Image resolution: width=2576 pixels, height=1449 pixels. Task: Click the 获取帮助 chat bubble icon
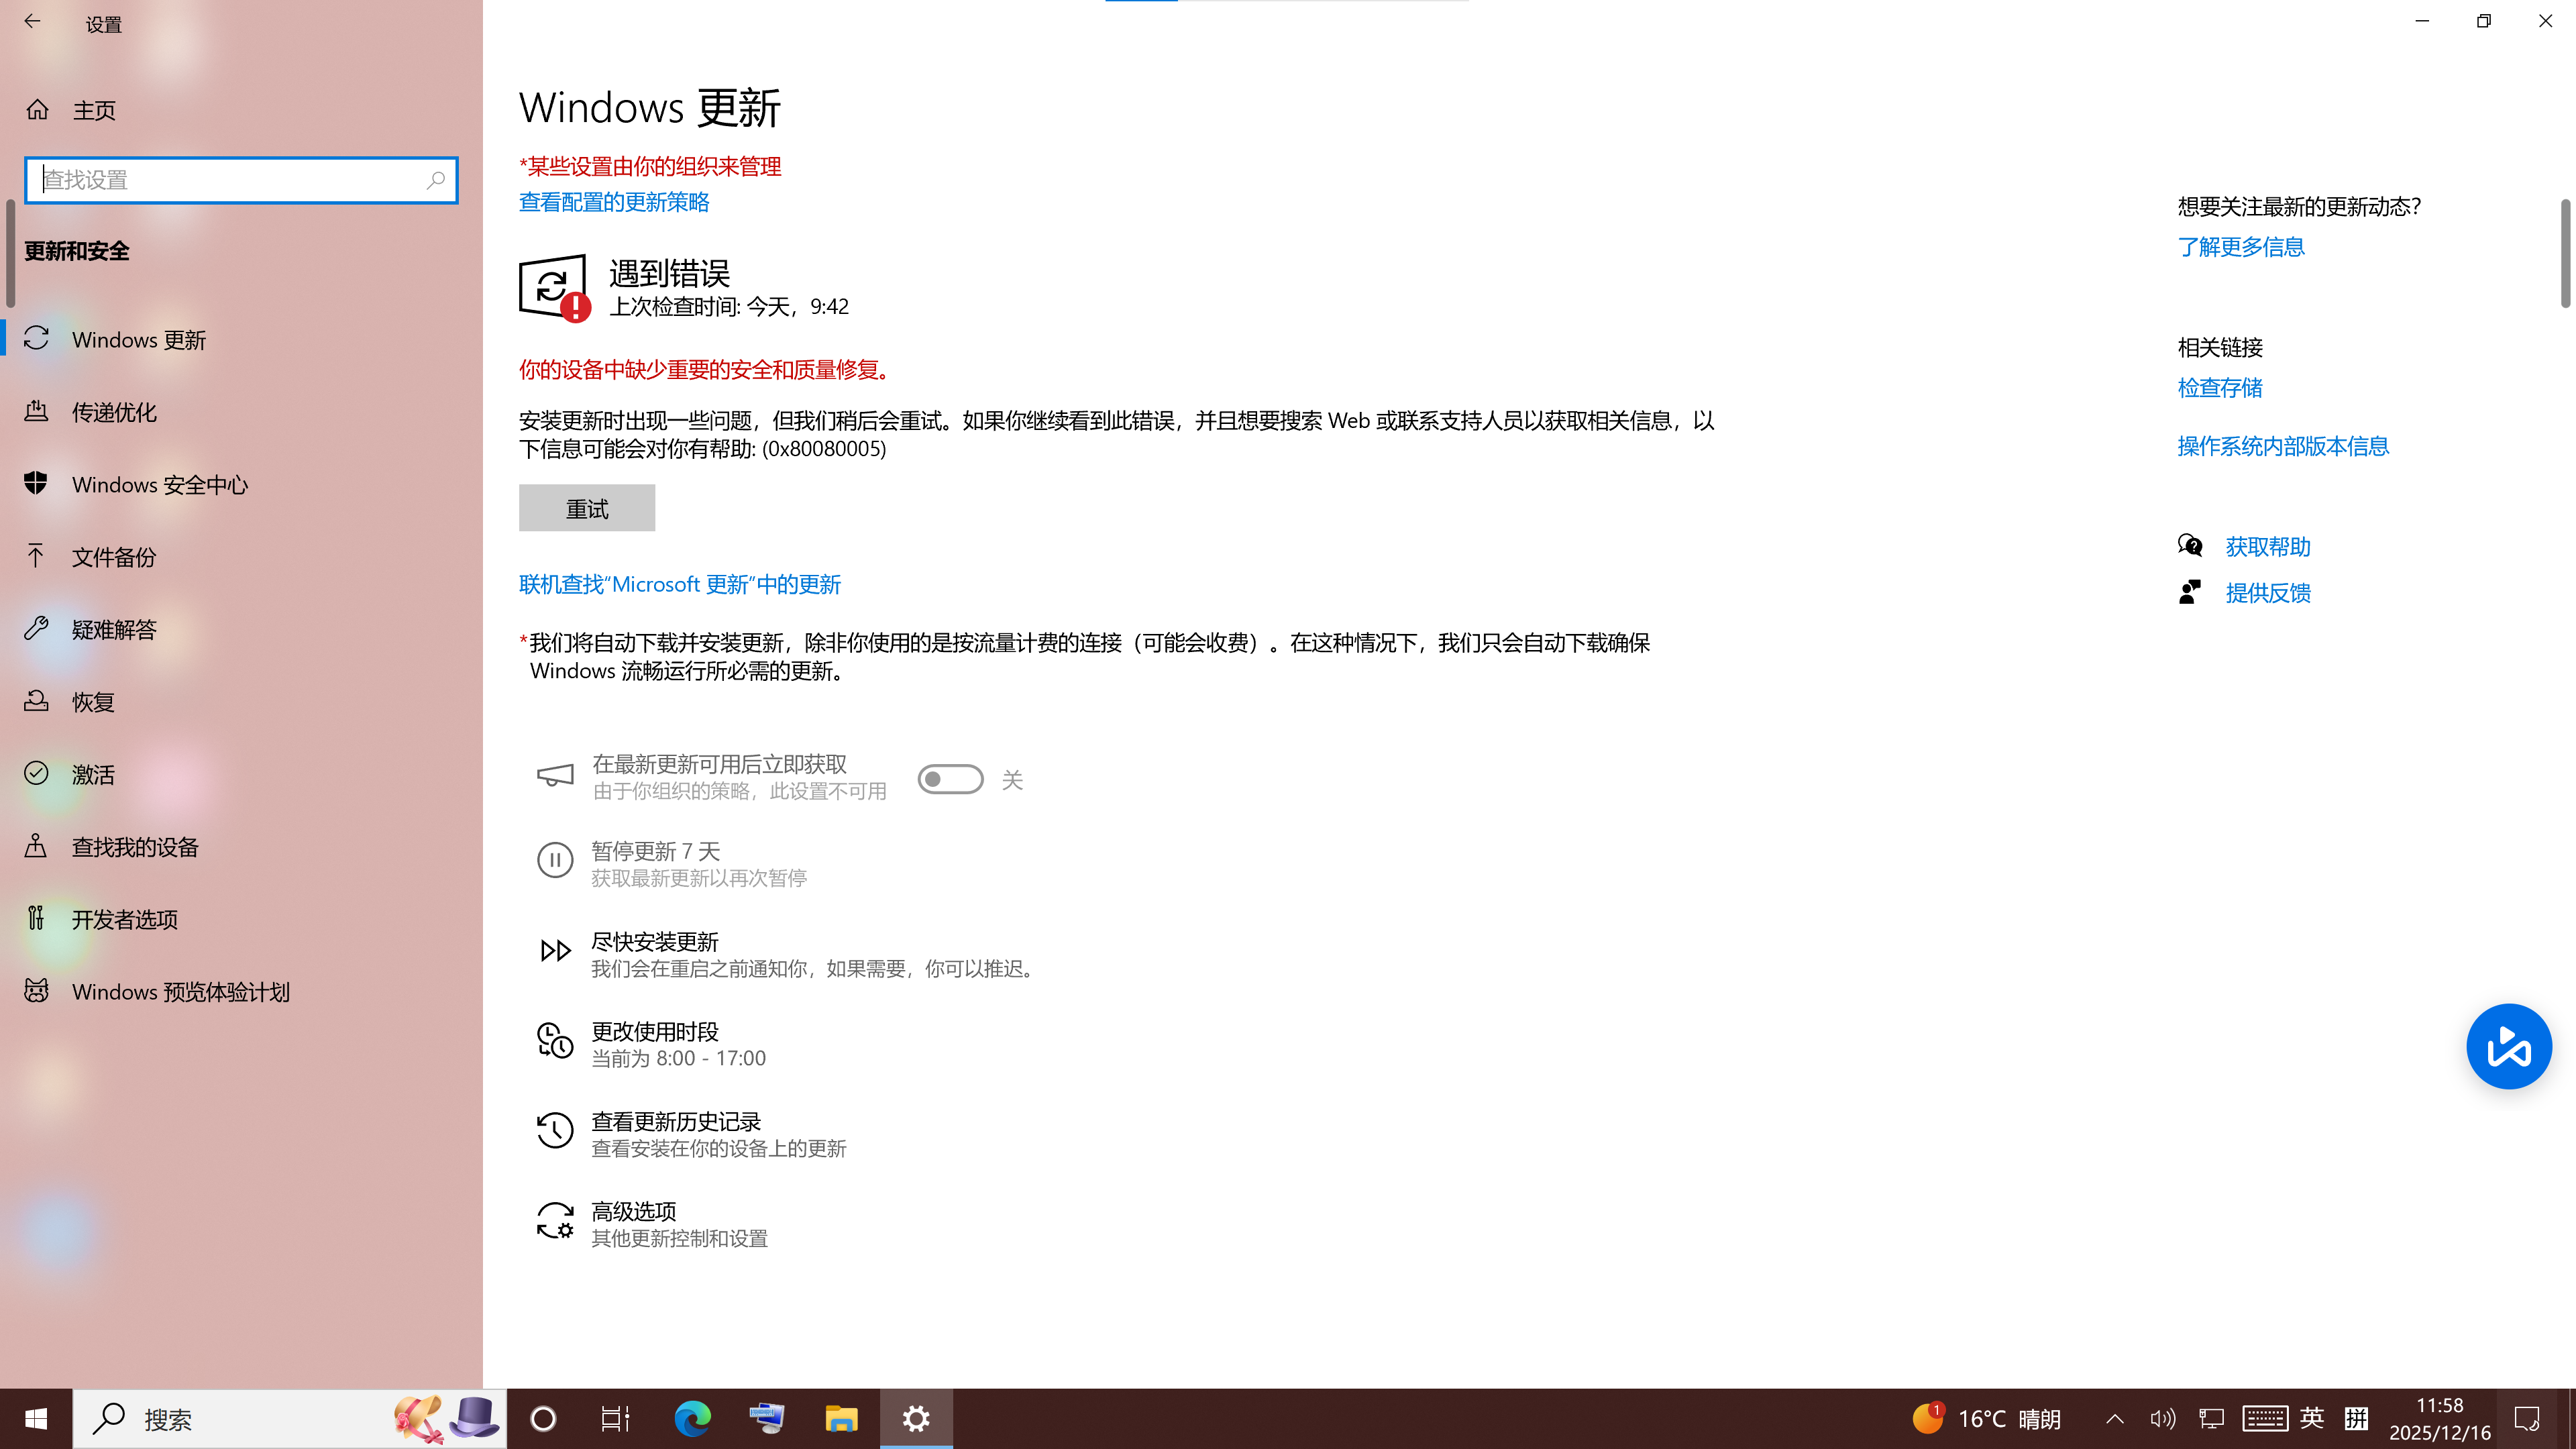2190,546
